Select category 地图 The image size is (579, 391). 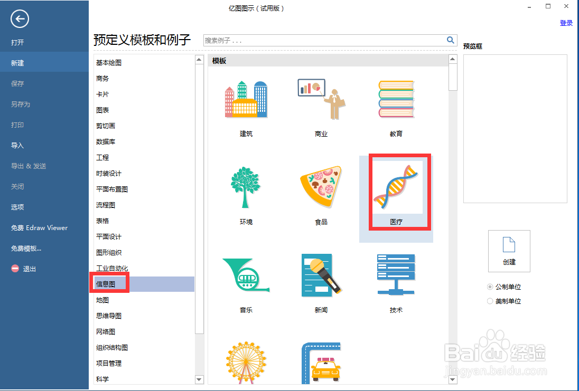[102, 300]
